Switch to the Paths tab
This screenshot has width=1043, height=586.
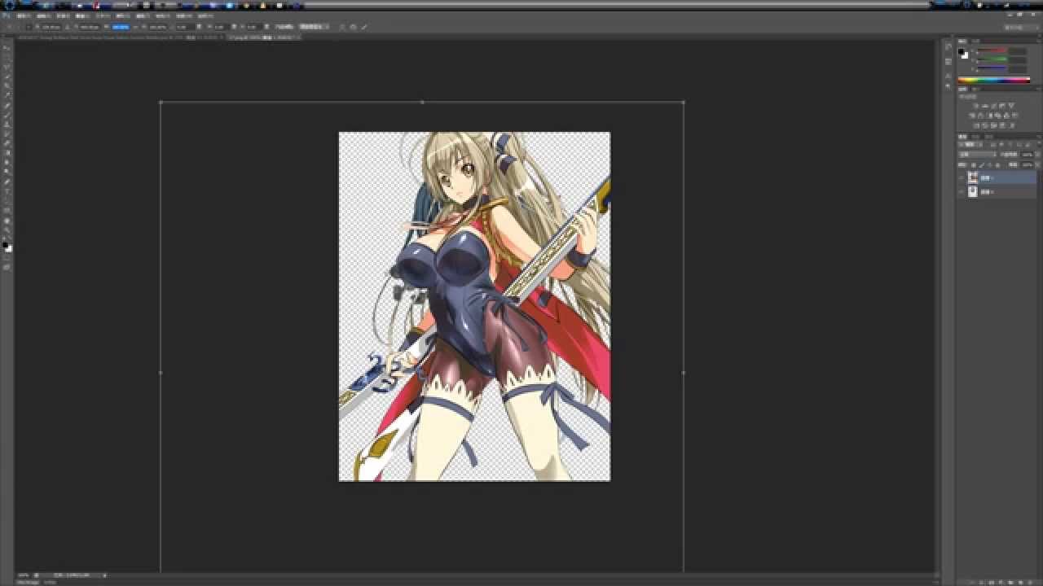[x=988, y=136]
